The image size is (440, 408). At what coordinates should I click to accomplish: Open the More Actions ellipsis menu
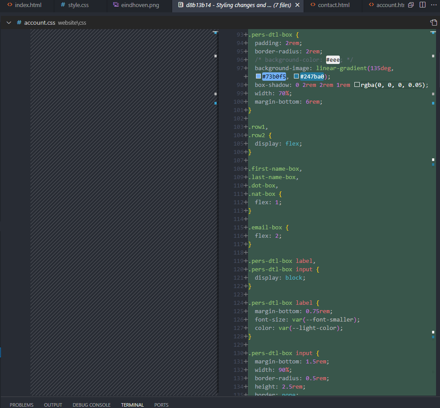pos(433,5)
